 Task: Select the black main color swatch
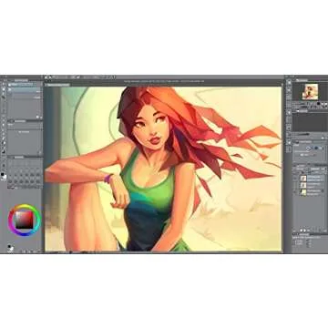(3, 175)
